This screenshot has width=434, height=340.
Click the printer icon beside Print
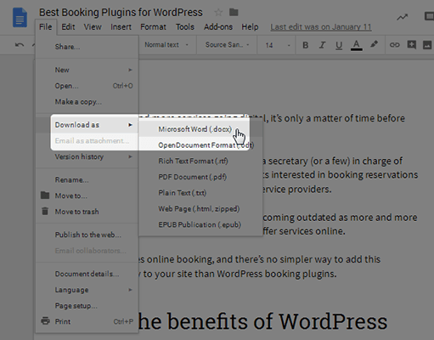(45, 321)
